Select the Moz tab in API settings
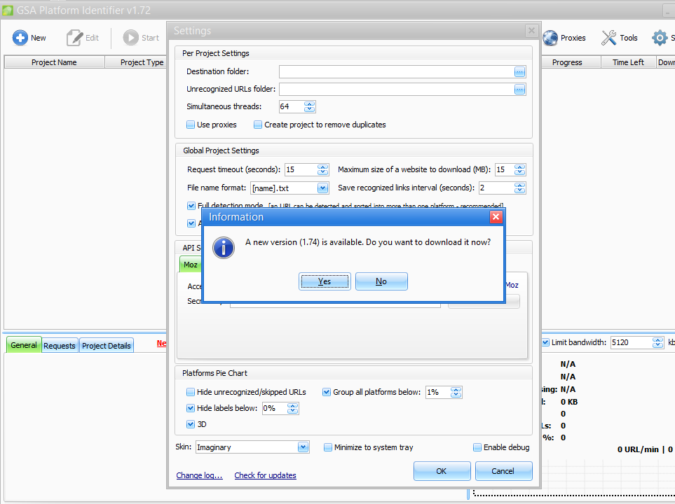 click(190, 265)
